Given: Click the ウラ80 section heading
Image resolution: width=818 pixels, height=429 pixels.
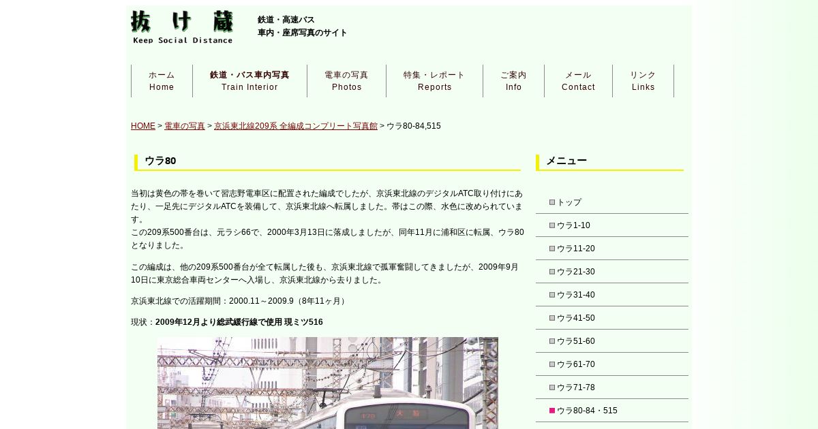Looking at the screenshot, I should click(x=327, y=161).
